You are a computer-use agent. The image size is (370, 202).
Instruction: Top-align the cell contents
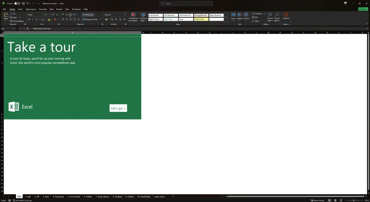click(x=63, y=15)
